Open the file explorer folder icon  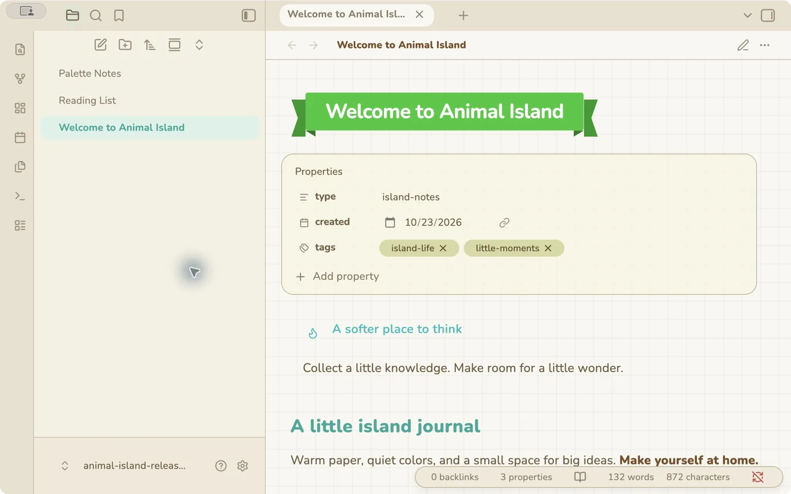73,15
